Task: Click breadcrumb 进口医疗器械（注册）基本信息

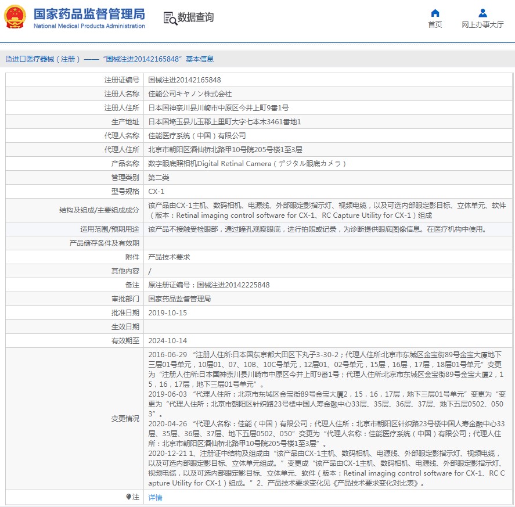Action: tap(110, 59)
